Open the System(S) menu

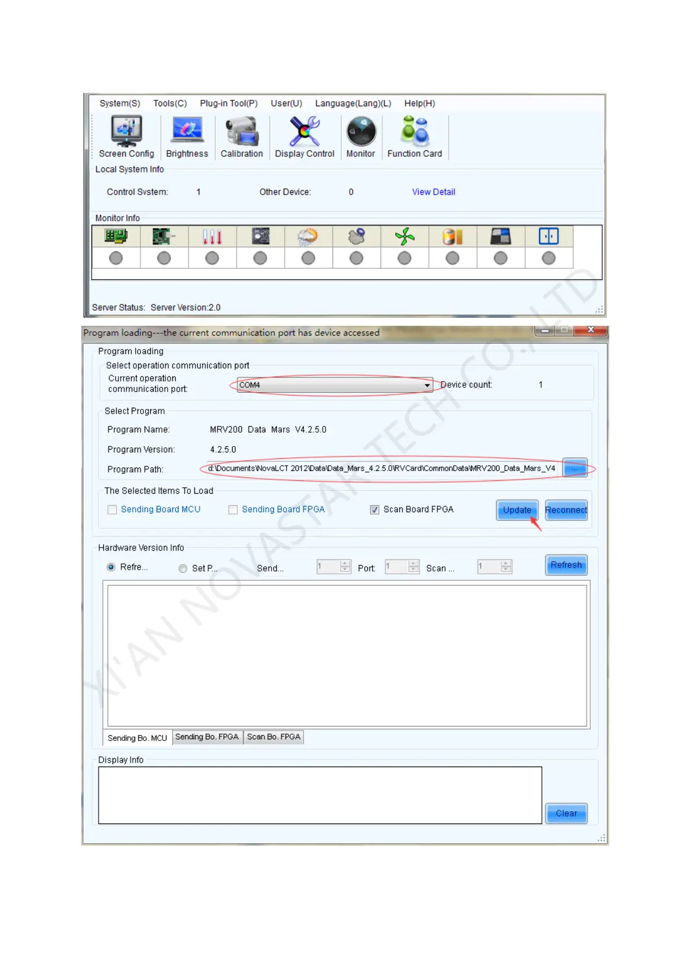[x=120, y=103]
